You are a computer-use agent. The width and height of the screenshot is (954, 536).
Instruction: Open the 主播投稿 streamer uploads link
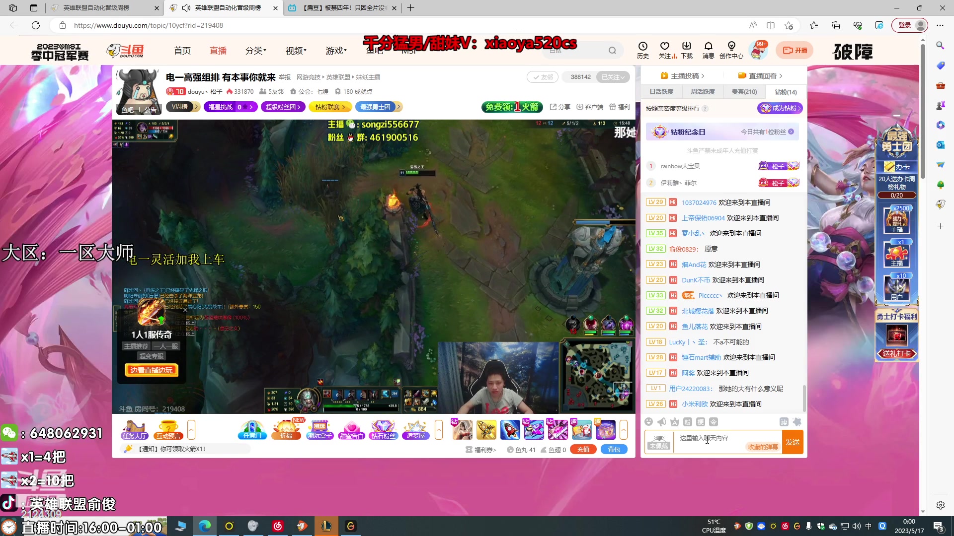click(x=682, y=76)
